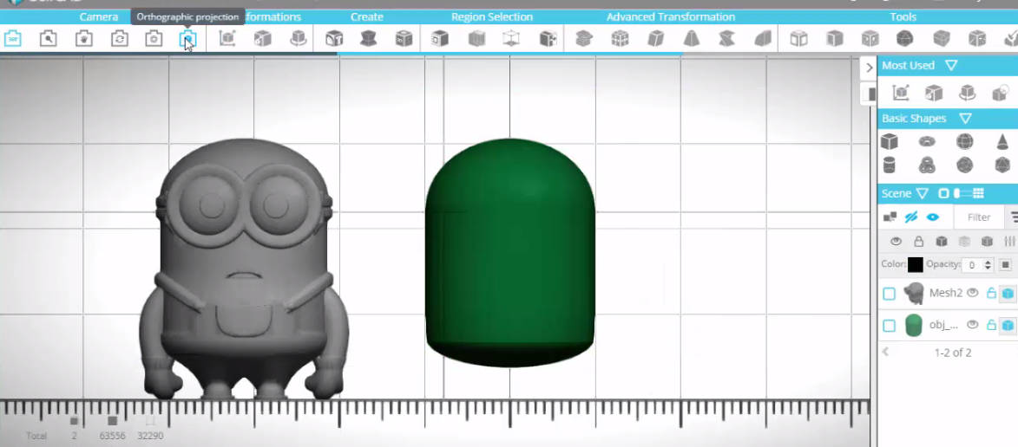Toggle the lock on the obj_ object
Image resolution: width=1018 pixels, height=447 pixels.
[x=991, y=325]
